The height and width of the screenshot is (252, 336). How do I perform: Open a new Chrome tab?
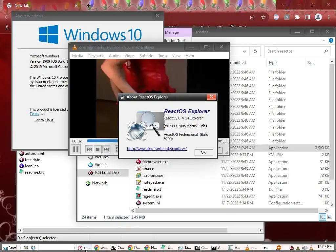pos(89,6)
